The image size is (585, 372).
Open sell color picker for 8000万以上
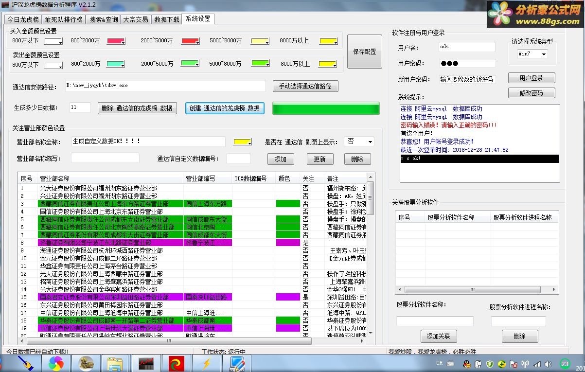point(328,64)
